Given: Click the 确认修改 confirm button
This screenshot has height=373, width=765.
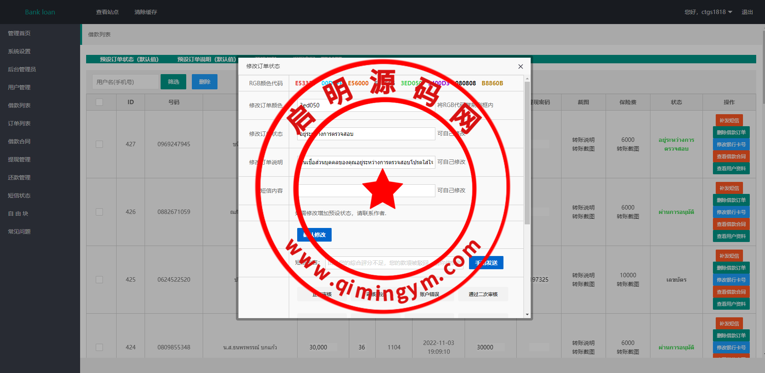Looking at the screenshot, I should tap(314, 235).
